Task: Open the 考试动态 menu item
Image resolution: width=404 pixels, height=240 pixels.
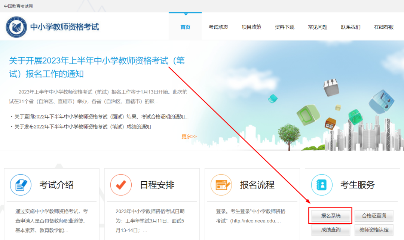Action: (x=218, y=27)
